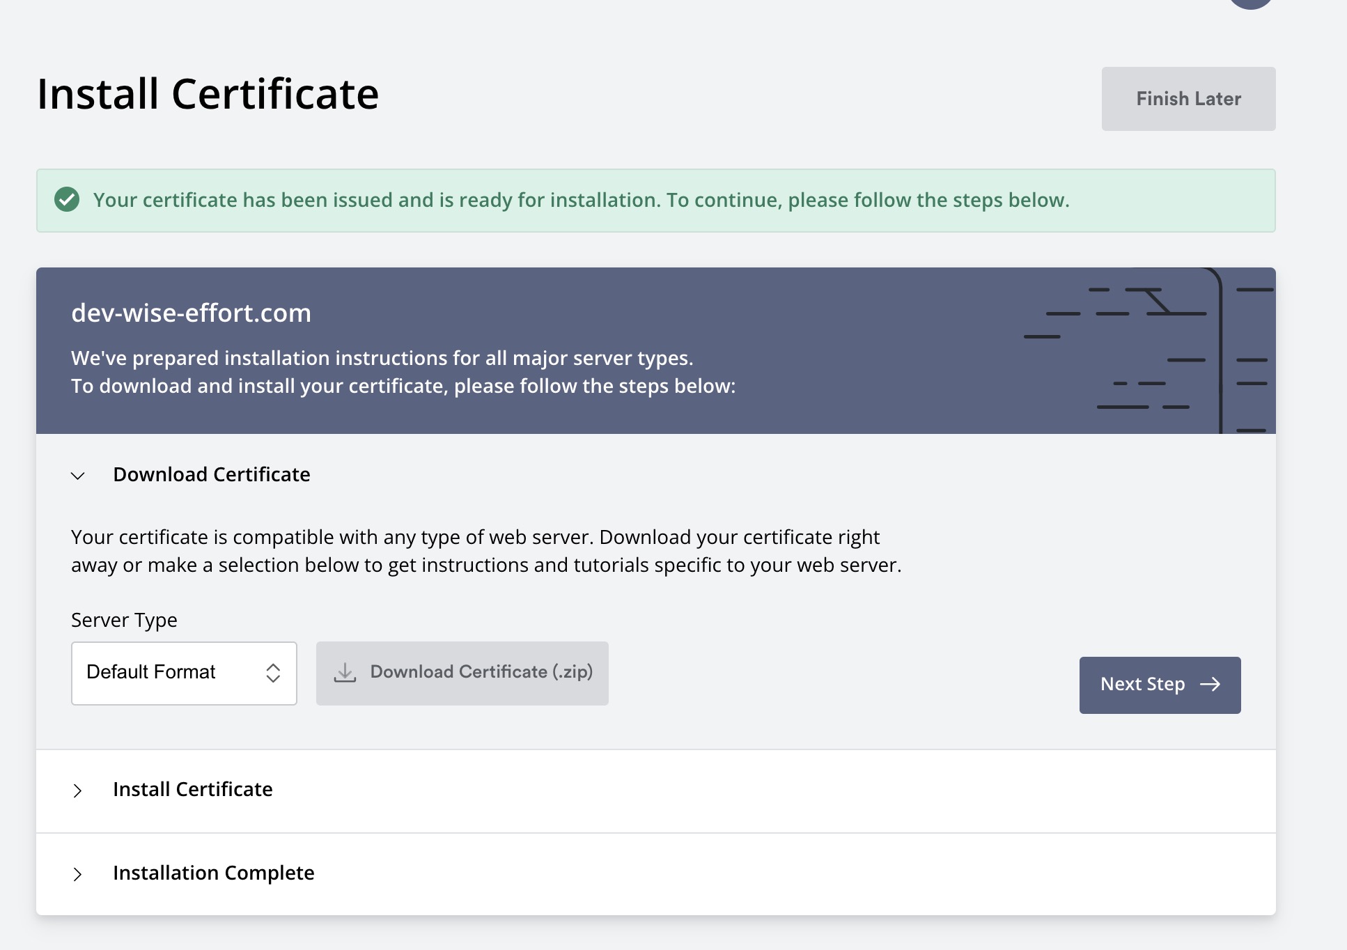Viewport: 1347px width, 950px height.
Task: Click the Server Type field label
Action: 124,620
